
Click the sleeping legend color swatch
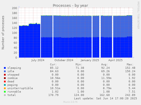coord(5,68)
